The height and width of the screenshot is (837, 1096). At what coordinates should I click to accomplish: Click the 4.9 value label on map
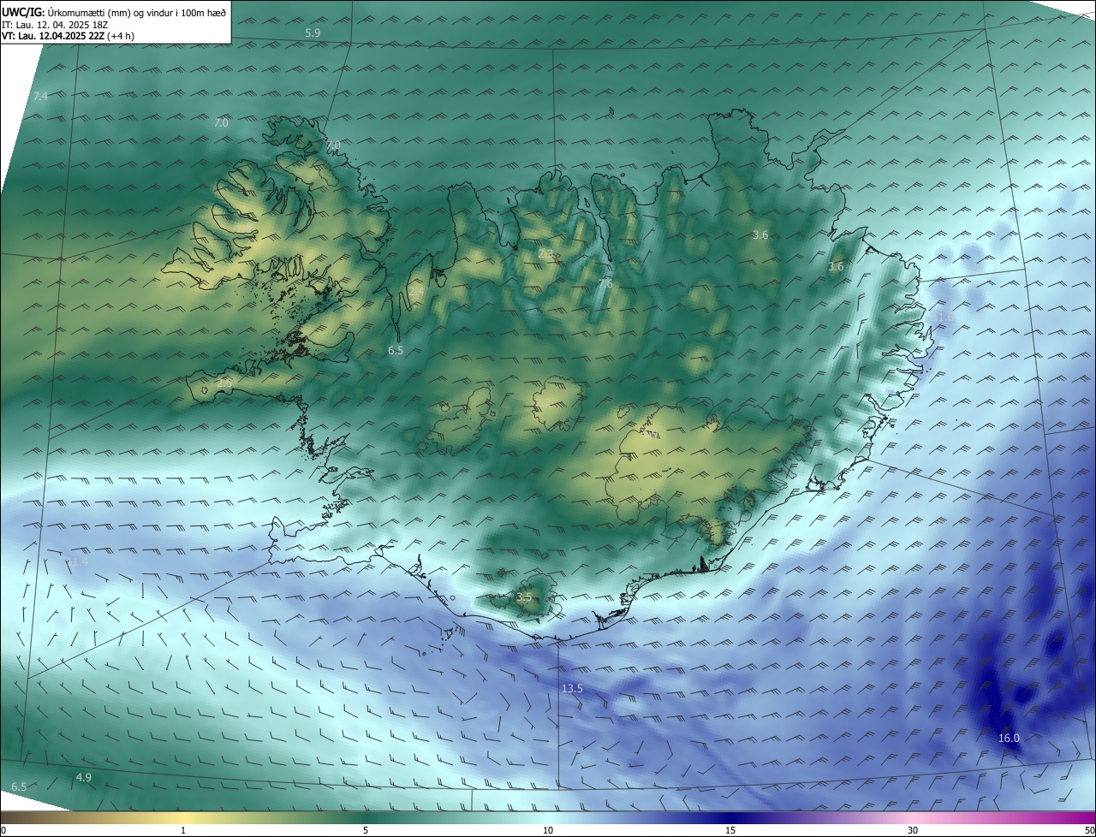(x=84, y=777)
